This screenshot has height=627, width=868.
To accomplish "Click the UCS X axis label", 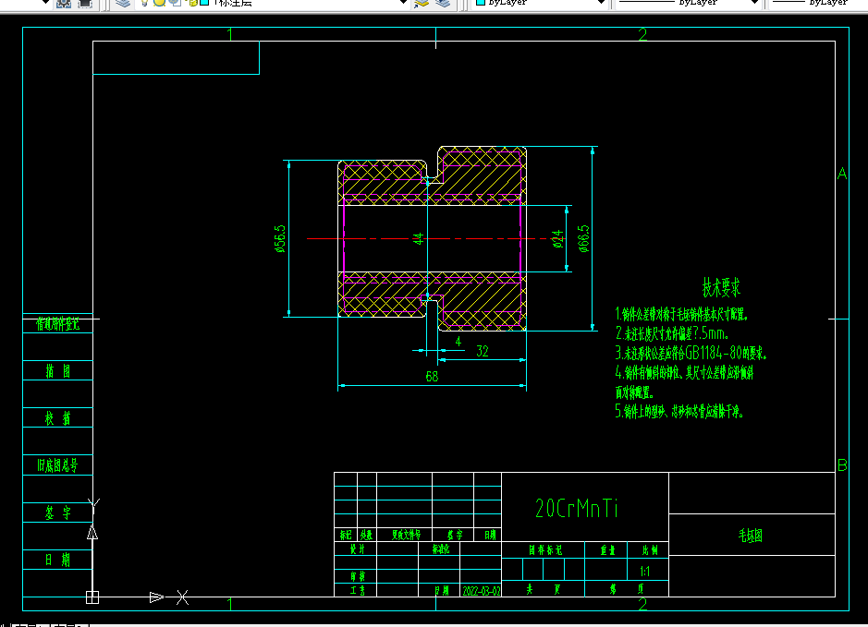I will 182,597.
